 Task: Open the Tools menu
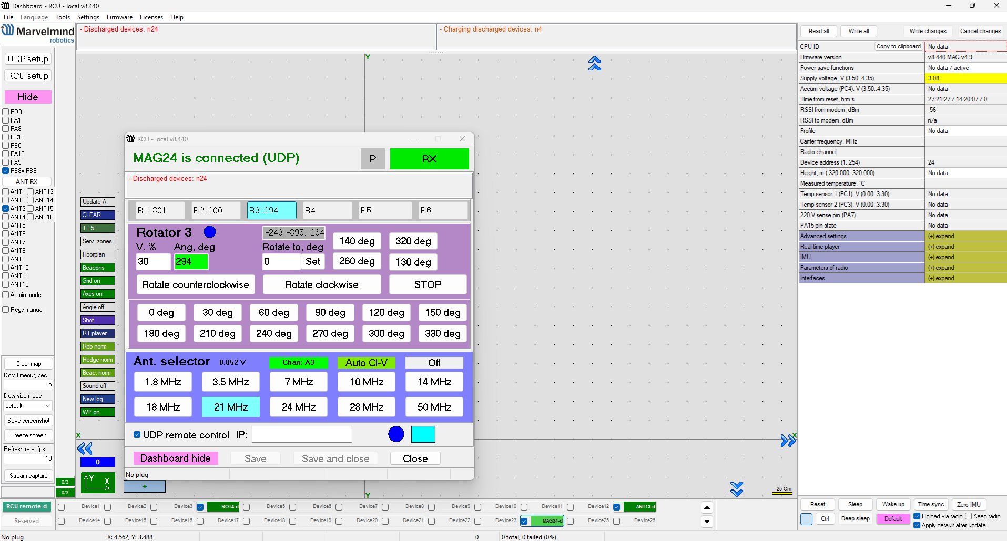63,17
